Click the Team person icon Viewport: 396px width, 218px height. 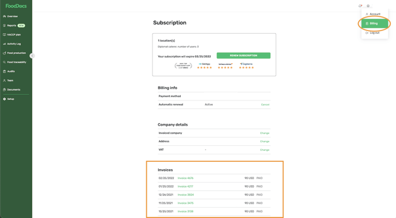[4, 80]
